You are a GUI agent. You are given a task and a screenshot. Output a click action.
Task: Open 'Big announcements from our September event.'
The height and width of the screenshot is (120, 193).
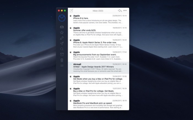[x=98, y=56]
